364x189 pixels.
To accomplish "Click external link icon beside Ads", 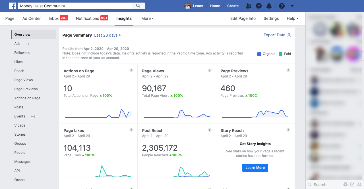I will 28,44.
